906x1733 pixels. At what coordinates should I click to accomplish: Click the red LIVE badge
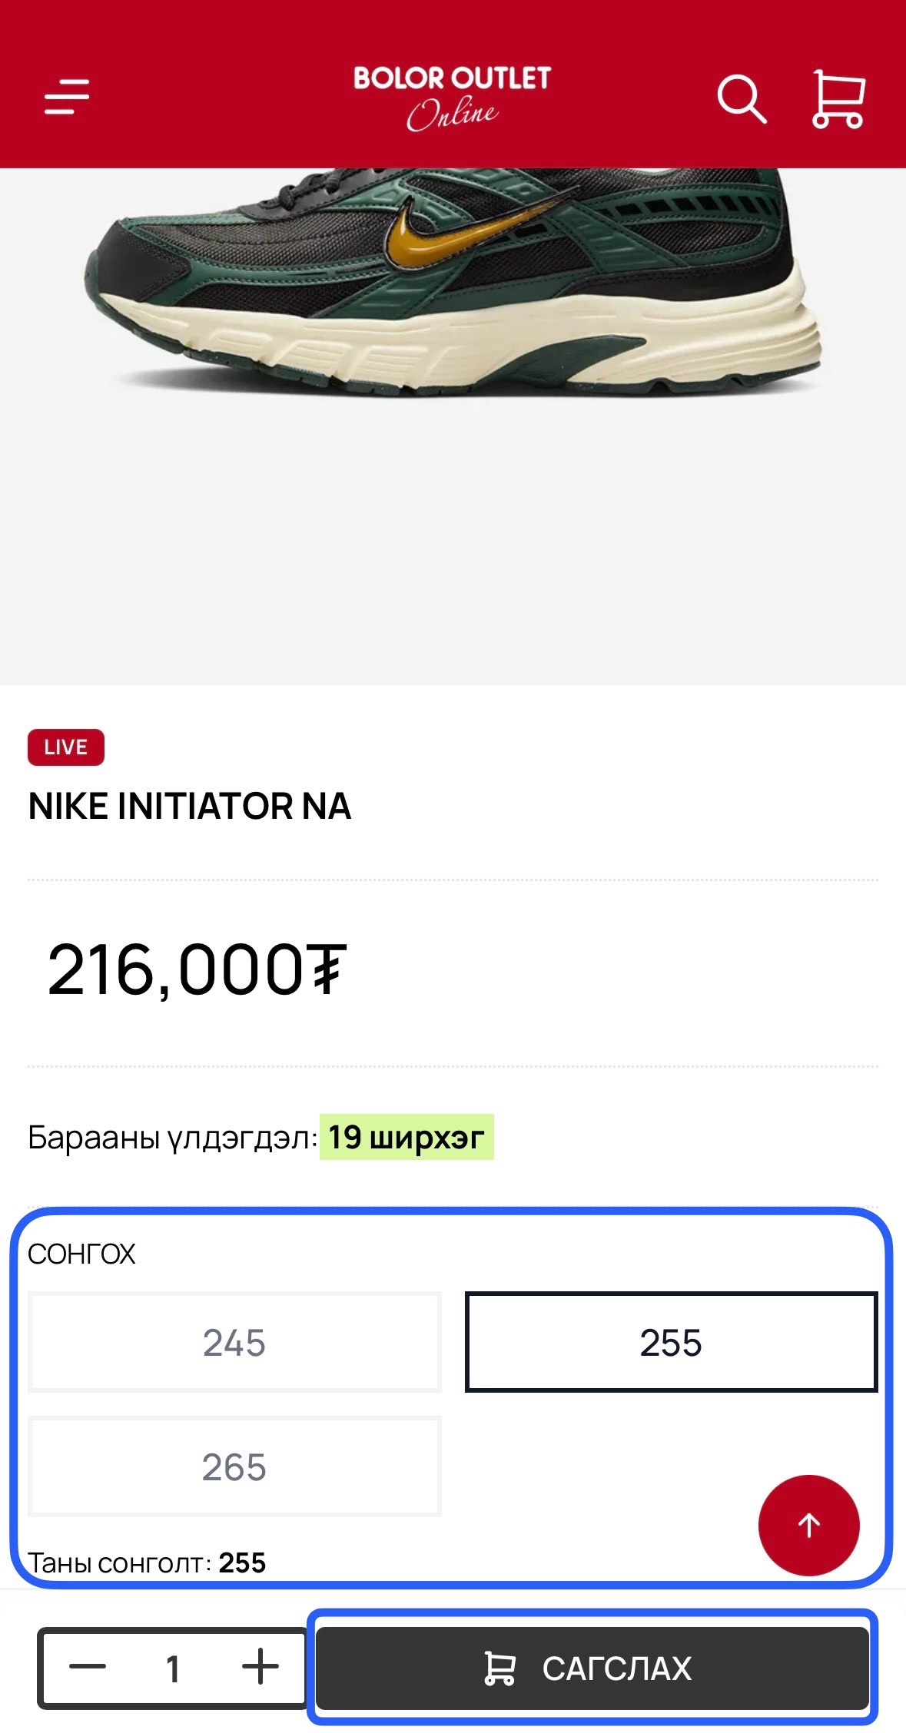(66, 747)
